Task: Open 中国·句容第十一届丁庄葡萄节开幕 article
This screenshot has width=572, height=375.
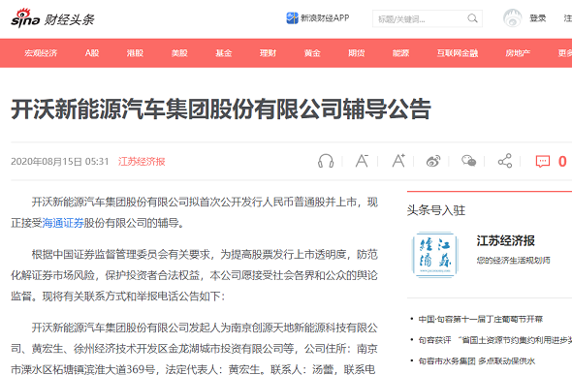Action: point(481,319)
